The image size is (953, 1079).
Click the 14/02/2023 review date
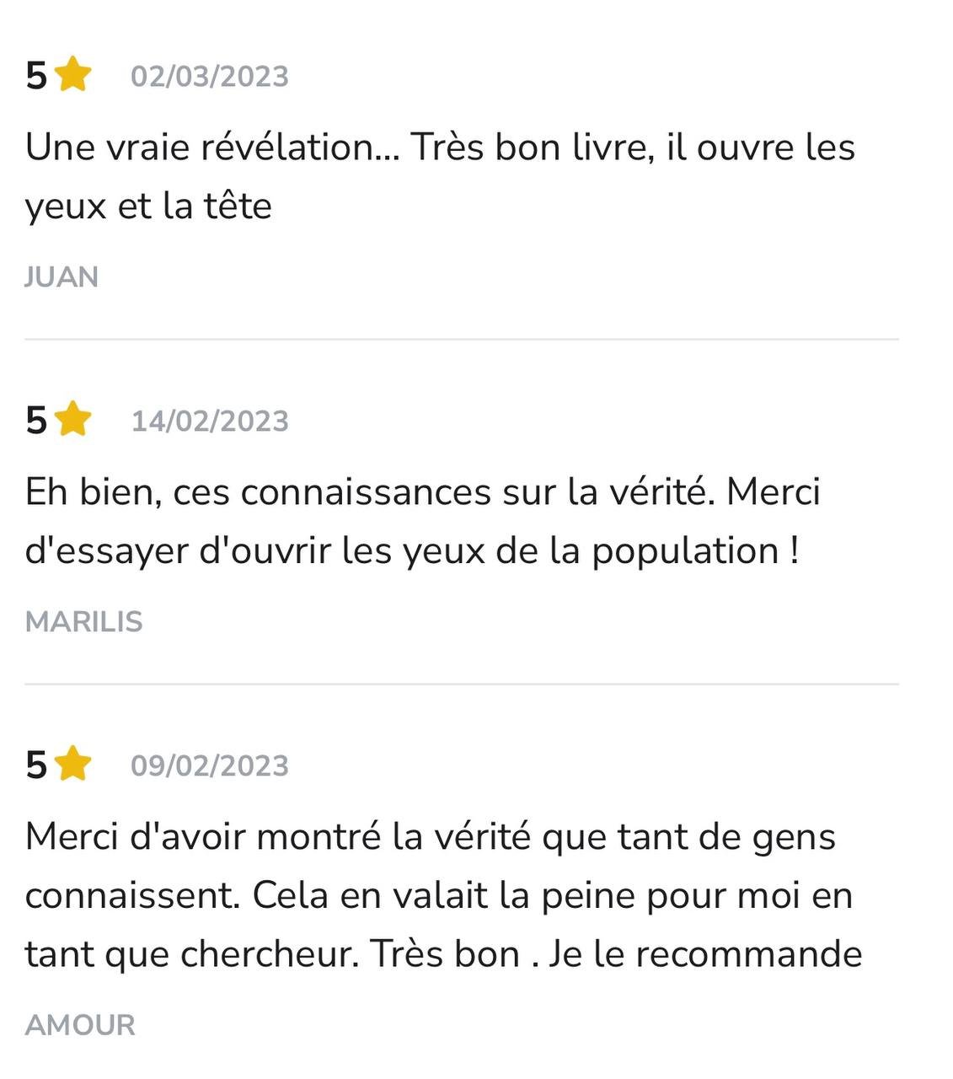[x=210, y=421]
